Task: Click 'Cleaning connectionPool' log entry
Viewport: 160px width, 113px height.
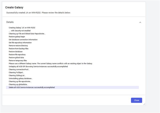Action: (19, 69)
